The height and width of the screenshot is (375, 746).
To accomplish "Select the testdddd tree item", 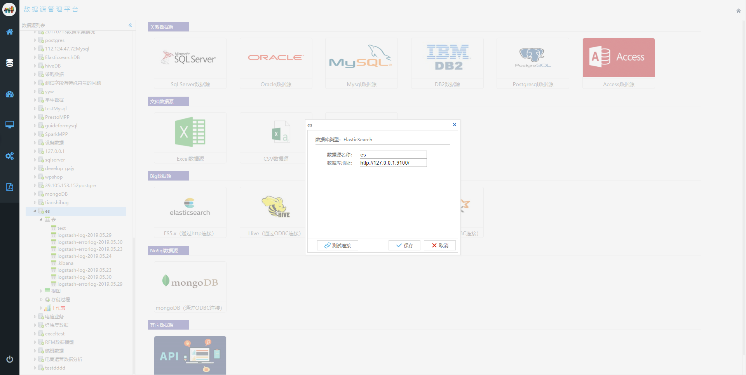I will pos(55,368).
